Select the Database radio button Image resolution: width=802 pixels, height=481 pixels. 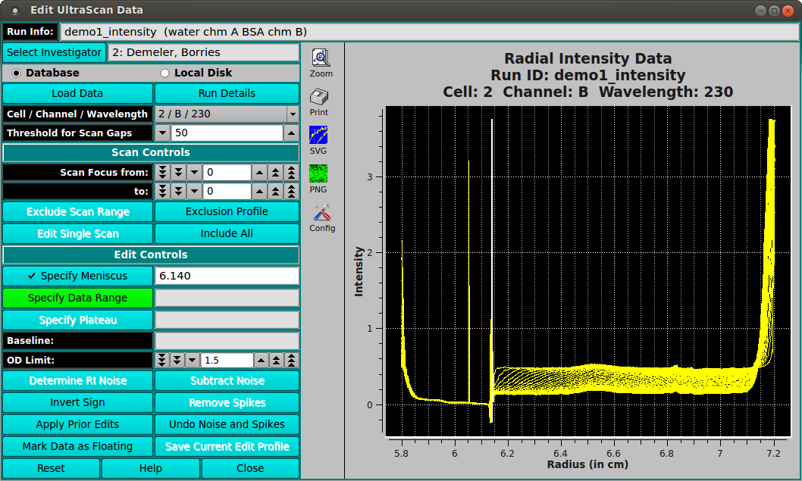(x=17, y=73)
